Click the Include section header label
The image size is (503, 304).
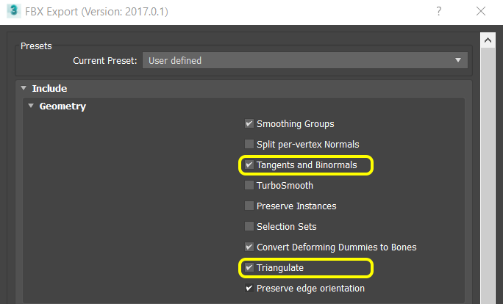point(50,88)
